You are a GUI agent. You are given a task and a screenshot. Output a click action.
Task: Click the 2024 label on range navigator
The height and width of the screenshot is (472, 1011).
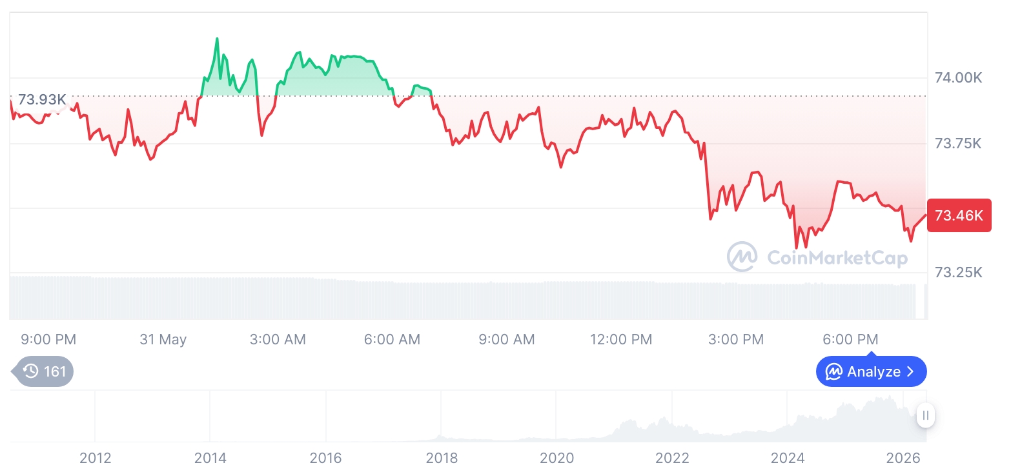[788, 458]
